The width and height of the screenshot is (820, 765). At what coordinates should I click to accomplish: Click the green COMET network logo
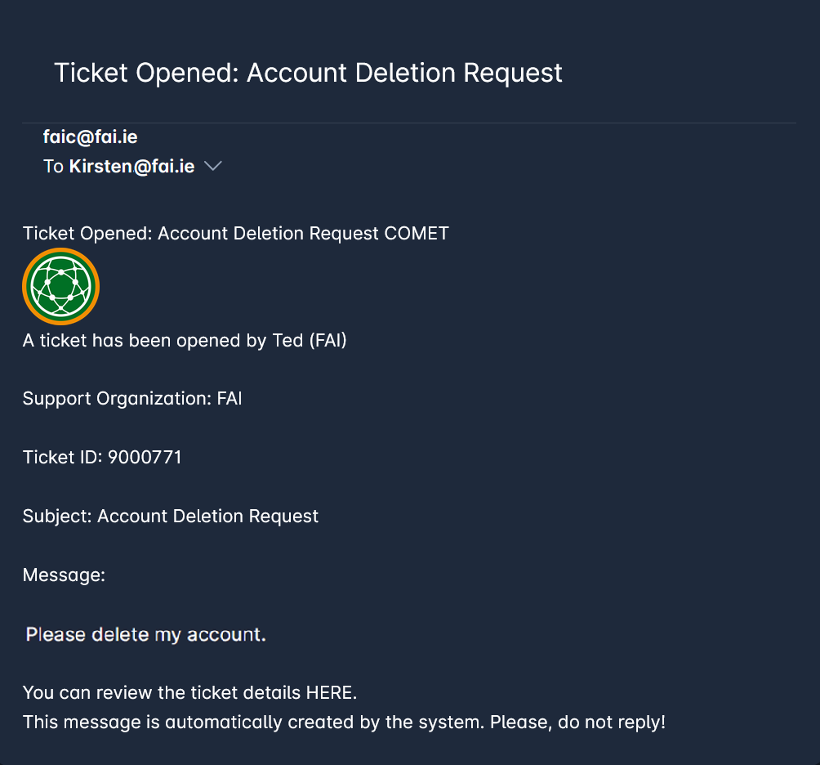[60, 287]
